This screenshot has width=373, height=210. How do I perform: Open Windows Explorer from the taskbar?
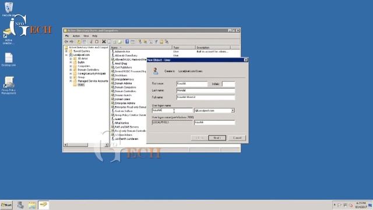click(x=32, y=205)
